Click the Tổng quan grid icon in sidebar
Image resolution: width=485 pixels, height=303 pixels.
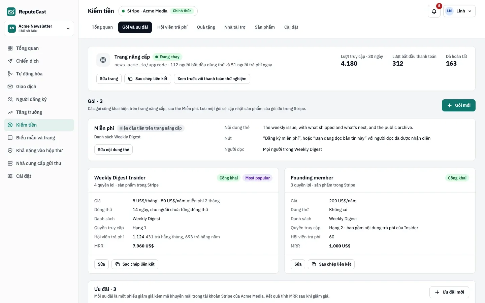pos(10,48)
